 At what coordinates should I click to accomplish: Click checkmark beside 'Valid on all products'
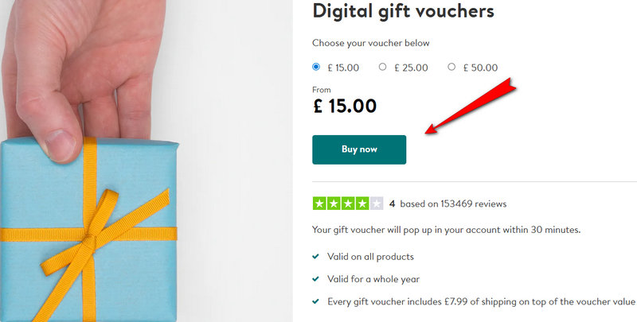pyautogui.click(x=317, y=257)
